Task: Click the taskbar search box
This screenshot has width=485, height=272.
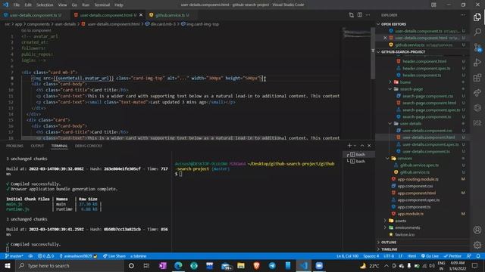Action: (69, 265)
